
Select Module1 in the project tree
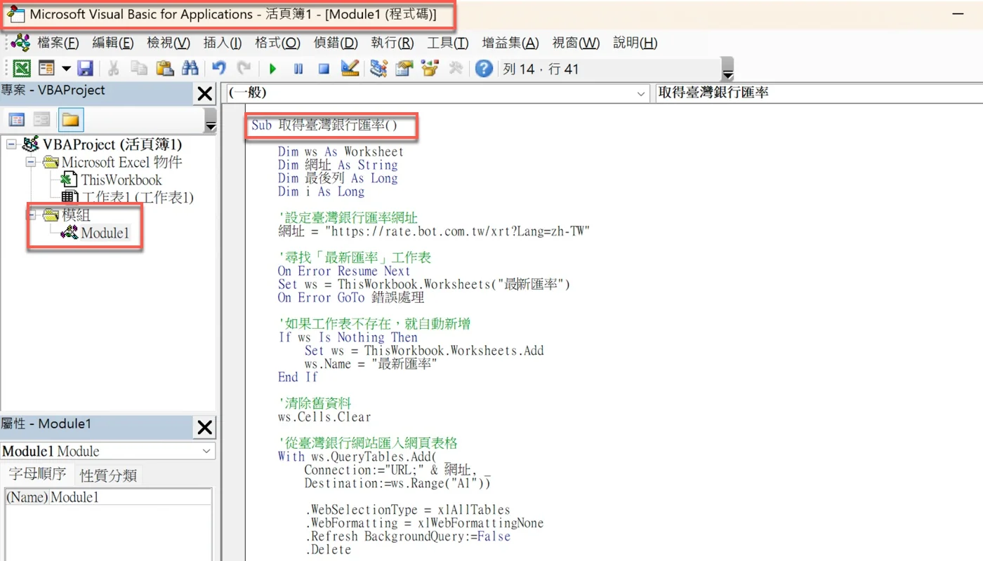coord(105,233)
